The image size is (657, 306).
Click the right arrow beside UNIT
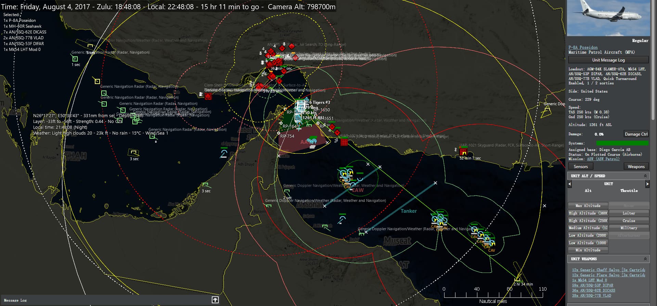pos(647,184)
